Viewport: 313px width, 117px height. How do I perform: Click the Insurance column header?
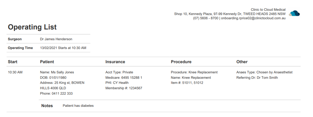(x=115, y=62)
